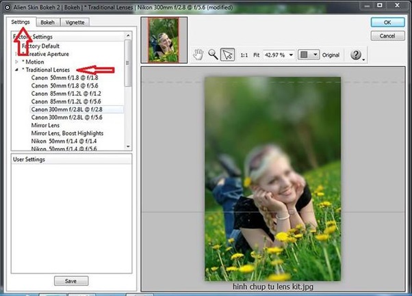The image size is (412, 296).
Task: Select the Traditional Lenses group label
Action: click(46, 70)
